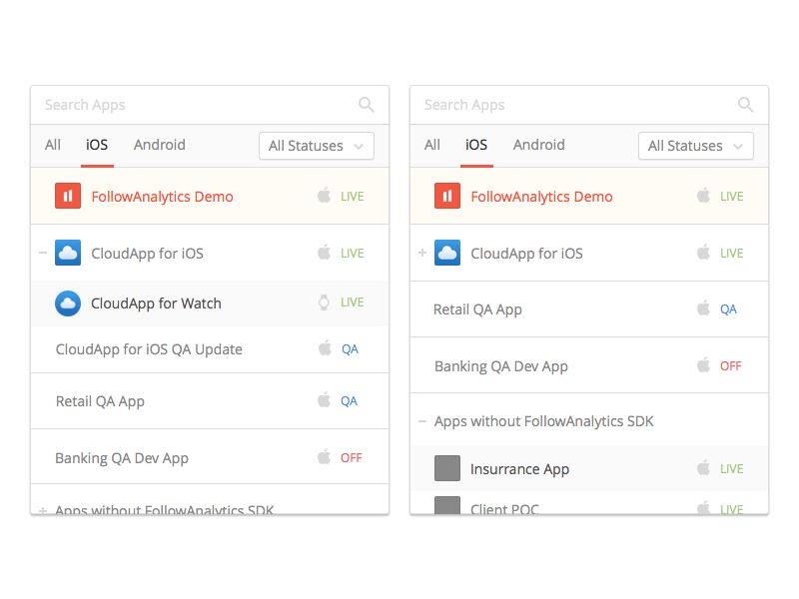Select CloudApp for iOS QA Update row
The width and height of the screenshot is (799, 599).
(x=210, y=349)
